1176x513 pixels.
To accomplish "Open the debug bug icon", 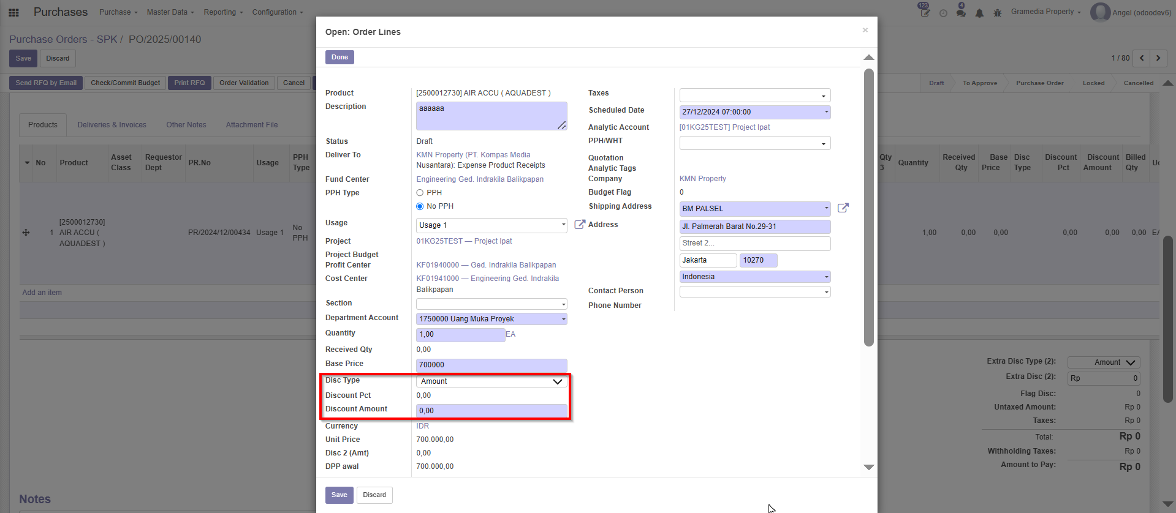I will click(x=998, y=13).
